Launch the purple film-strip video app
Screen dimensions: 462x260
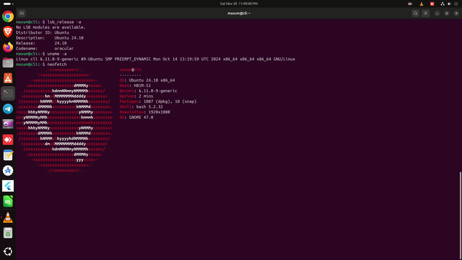8,124
